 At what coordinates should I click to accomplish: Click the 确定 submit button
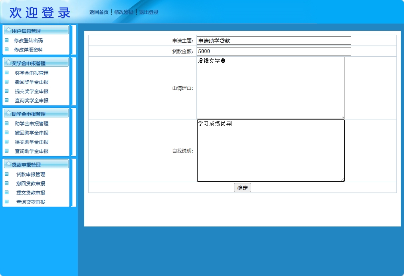click(x=242, y=187)
